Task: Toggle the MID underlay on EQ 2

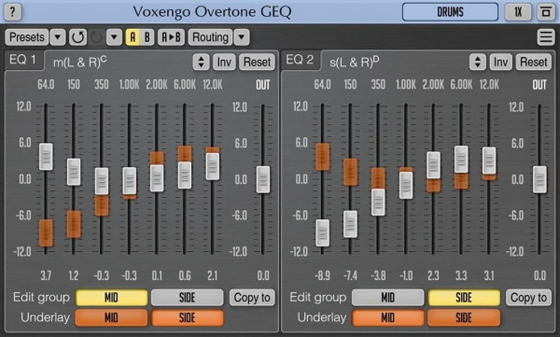Action: click(x=388, y=317)
